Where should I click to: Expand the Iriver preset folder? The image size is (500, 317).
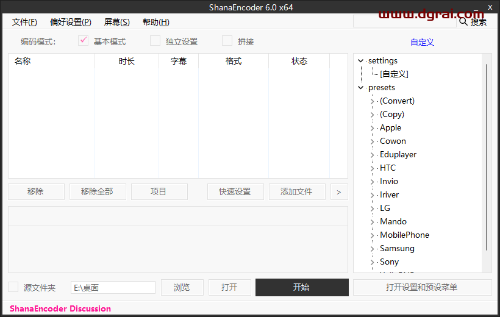pos(372,195)
